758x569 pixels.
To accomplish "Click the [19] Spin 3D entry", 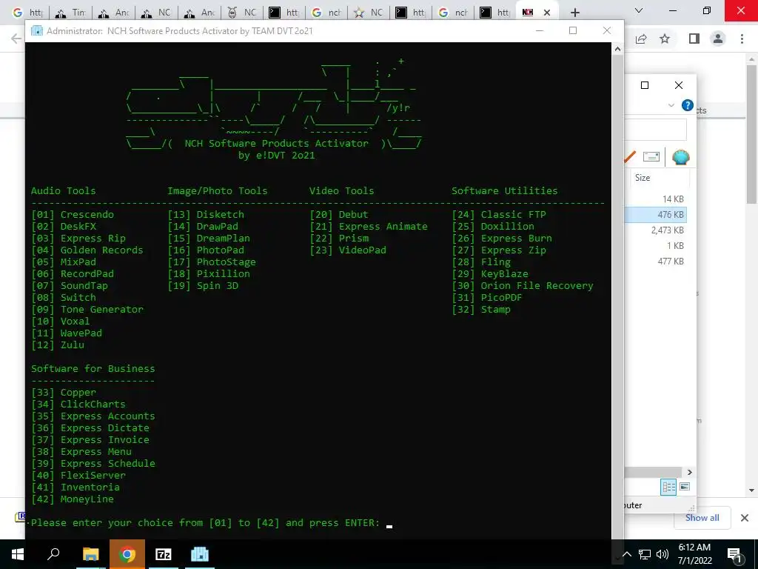I will [x=203, y=285].
